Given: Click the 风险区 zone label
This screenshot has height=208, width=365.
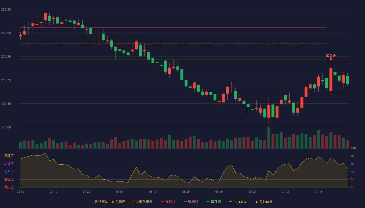Looking at the screenshot, I should pyautogui.click(x=9, y=156).
